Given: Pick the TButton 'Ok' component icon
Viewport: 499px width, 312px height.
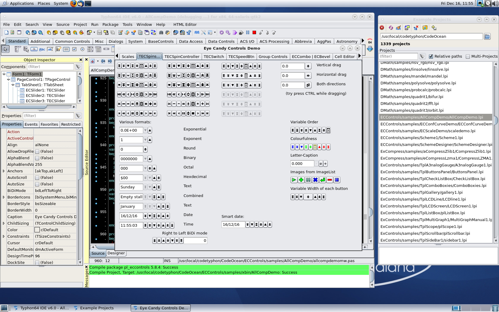Looking at the screenshot, I should (34, 49).
